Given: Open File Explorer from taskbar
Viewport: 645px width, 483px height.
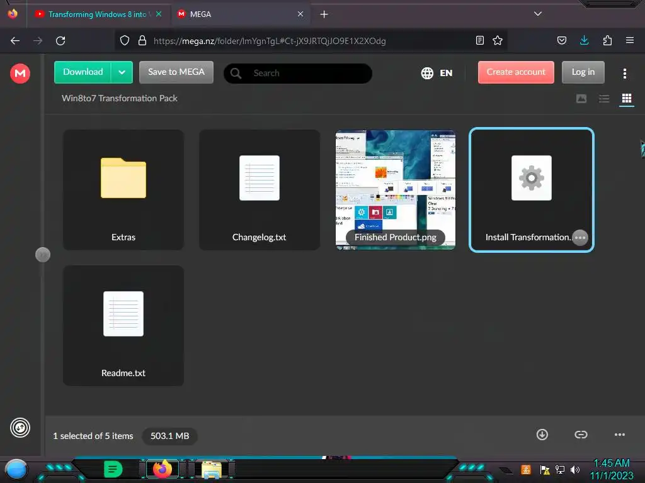Looking at the screenshot, I should pyautogui.click(x=212, y=470).
